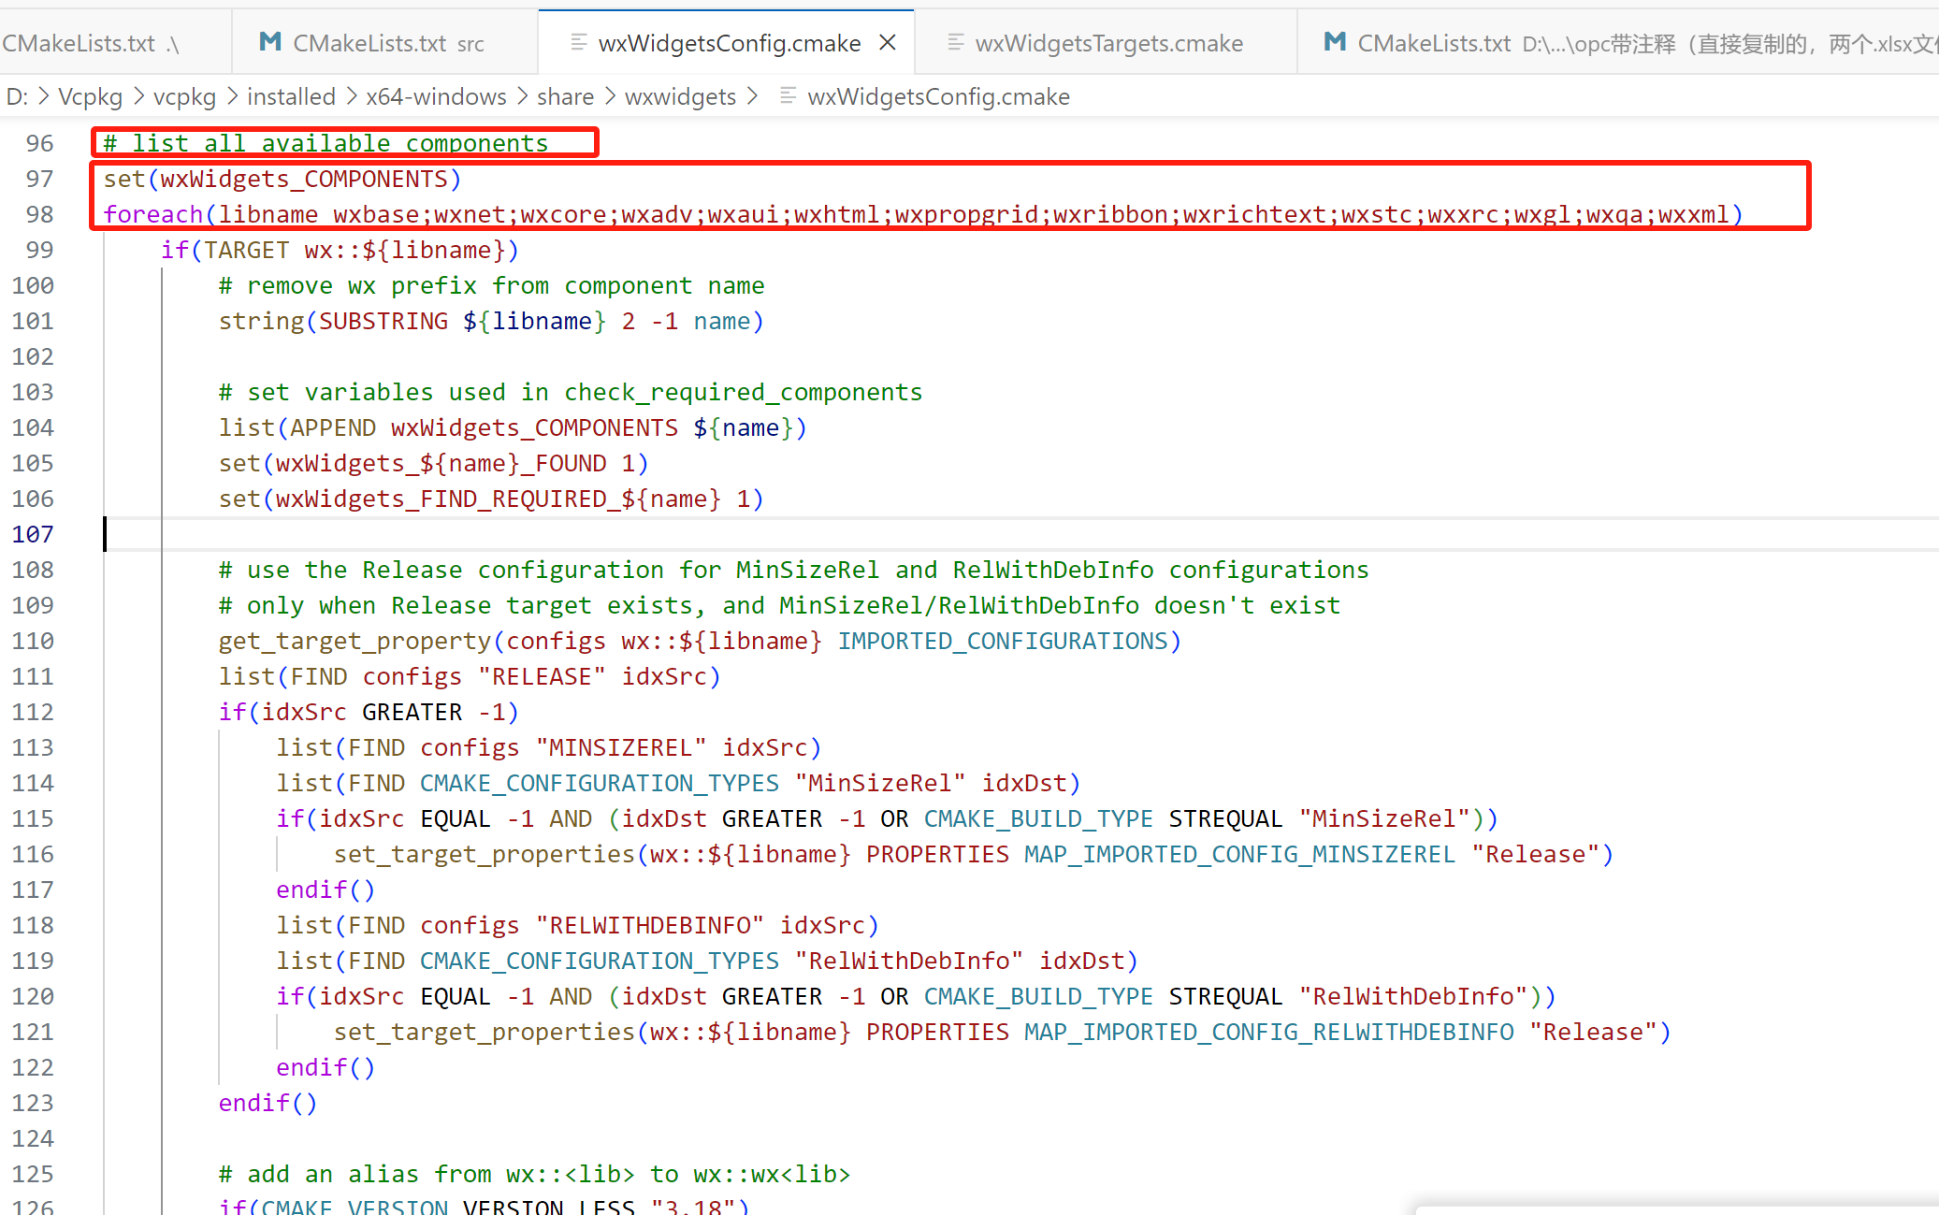The width and height of the screenshot is (1939, 1215).
Task: Click 'if(TARGET wx::${libname})' on line 99
Action: (x=340, y=250)
